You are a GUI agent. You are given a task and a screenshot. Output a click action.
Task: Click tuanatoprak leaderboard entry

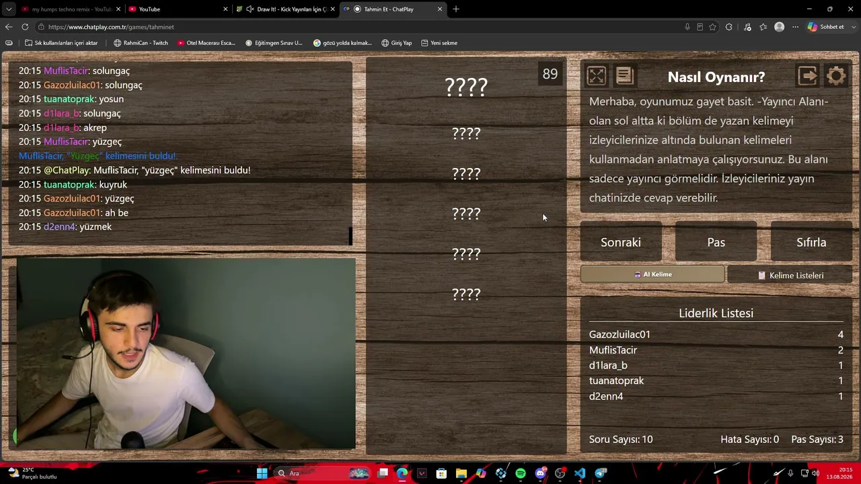coord(616,380)
